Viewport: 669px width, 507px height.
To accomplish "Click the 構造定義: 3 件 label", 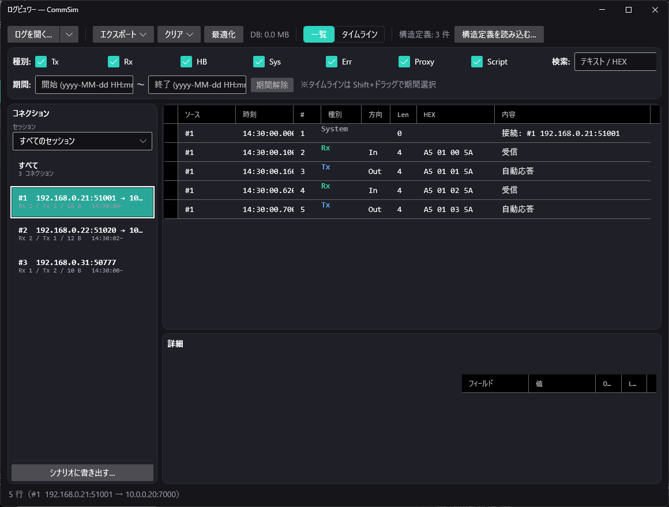I will (x=424, y=35).
